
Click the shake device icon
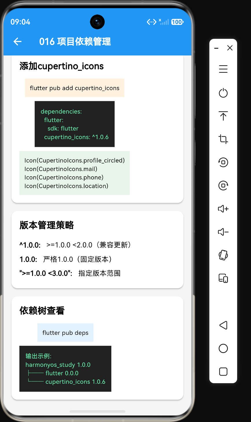(223, 255)
